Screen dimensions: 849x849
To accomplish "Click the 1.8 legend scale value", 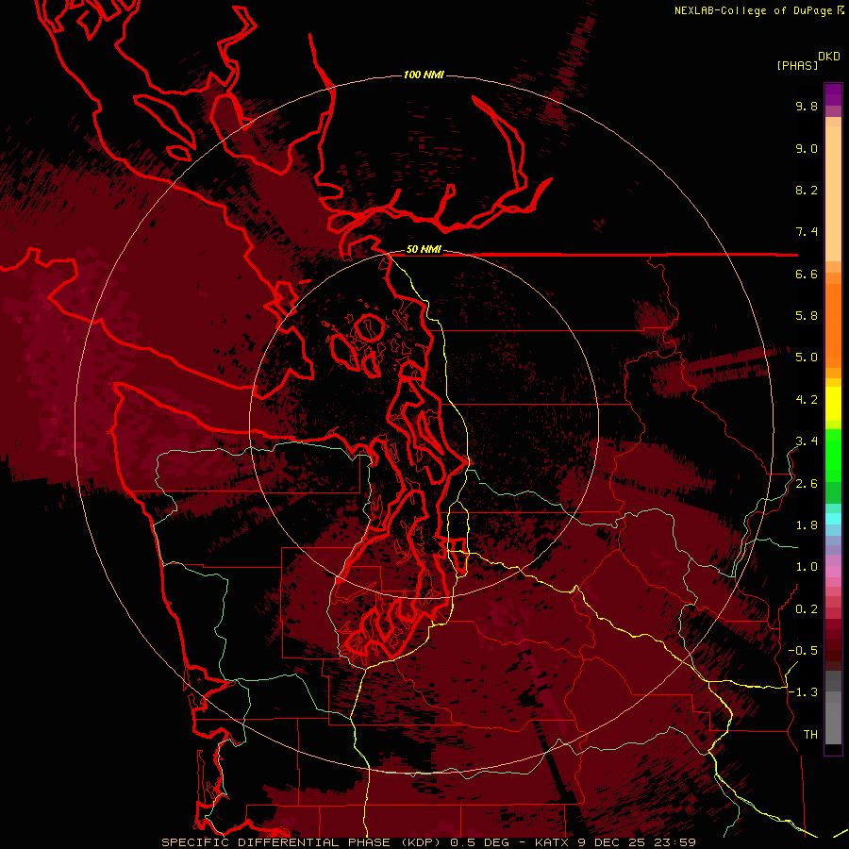I will (x=807, y=525).
